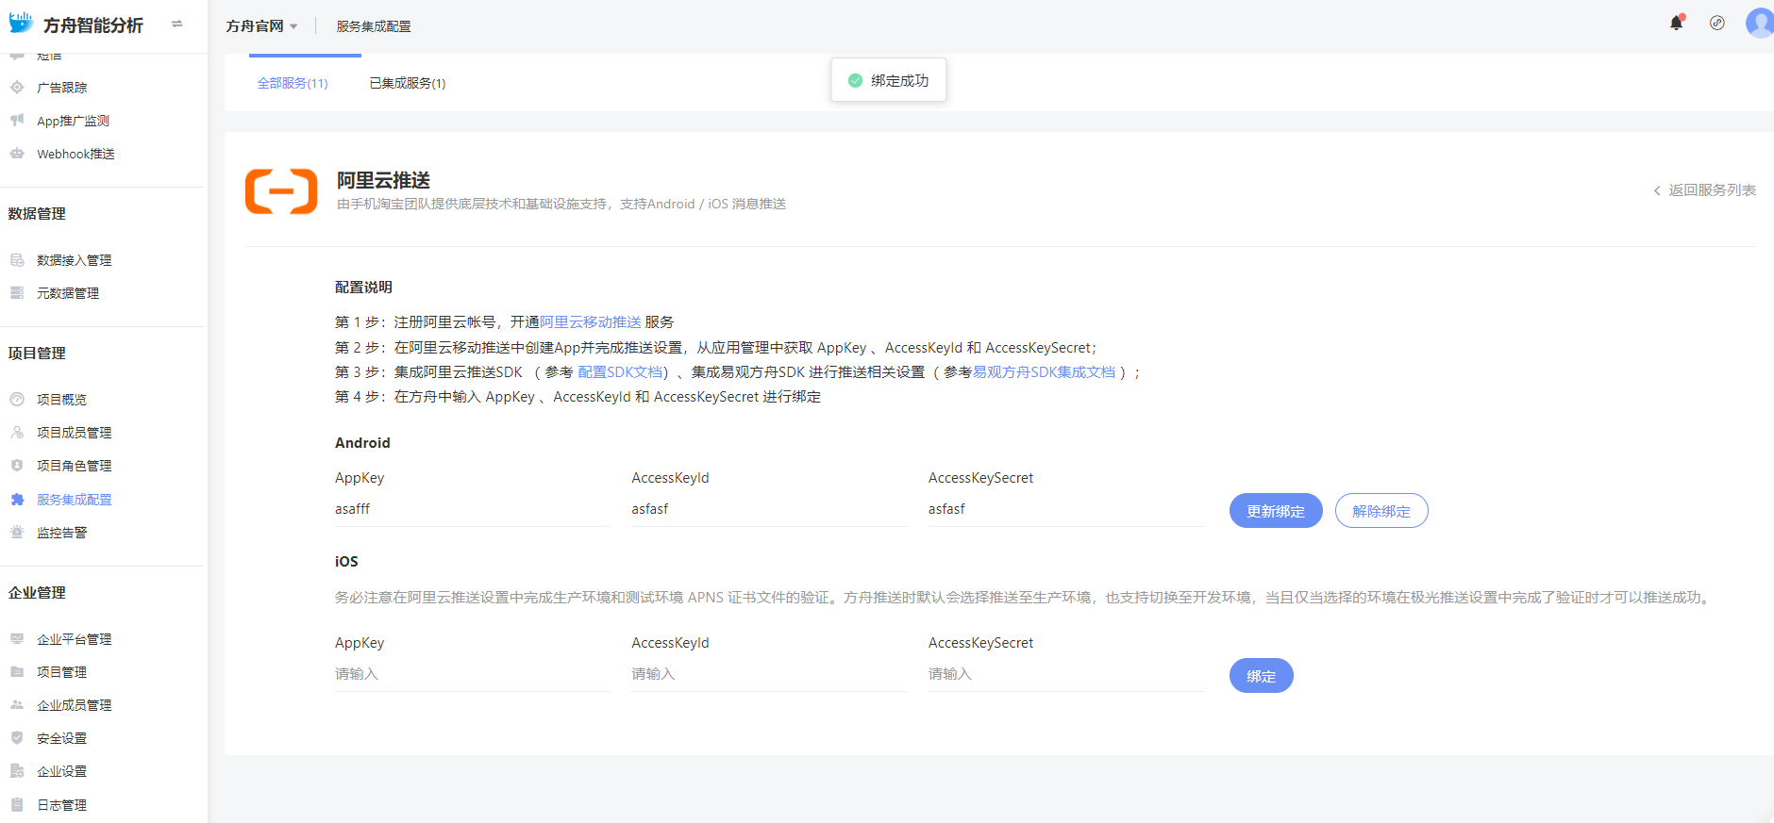Switch to the 已集成服务(1) tab
Image resolution: width=1774 pixels, height=823 pixels.
(408, 83)
